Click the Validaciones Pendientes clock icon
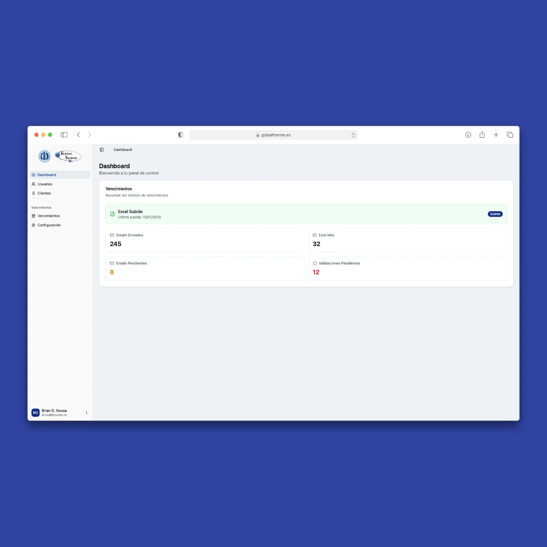Screen dimensions: 547x547 (315, 263)
